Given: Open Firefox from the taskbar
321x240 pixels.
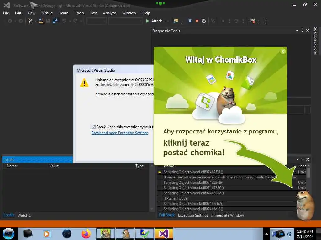Looking at the screenshot, I should [86, 234].
